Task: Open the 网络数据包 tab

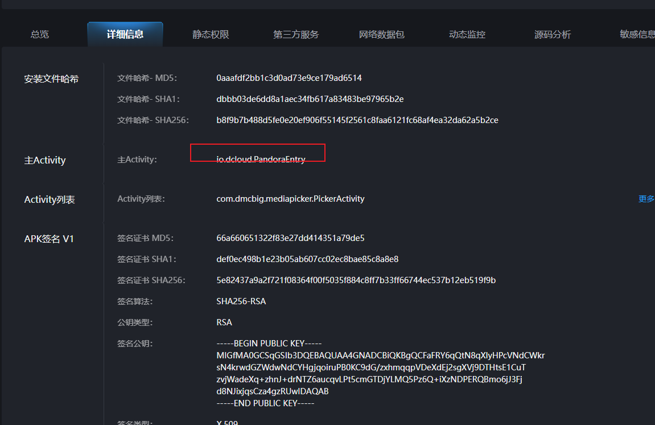Action: [x=381, y=35]
